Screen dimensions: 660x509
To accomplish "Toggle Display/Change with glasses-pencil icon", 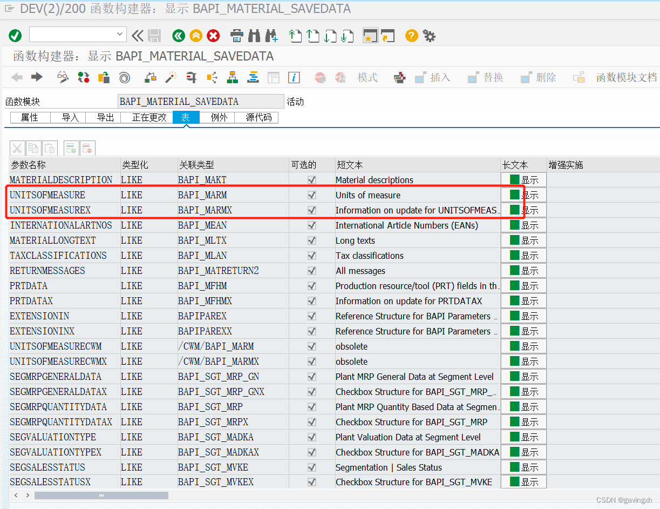I will pos(64,77).
